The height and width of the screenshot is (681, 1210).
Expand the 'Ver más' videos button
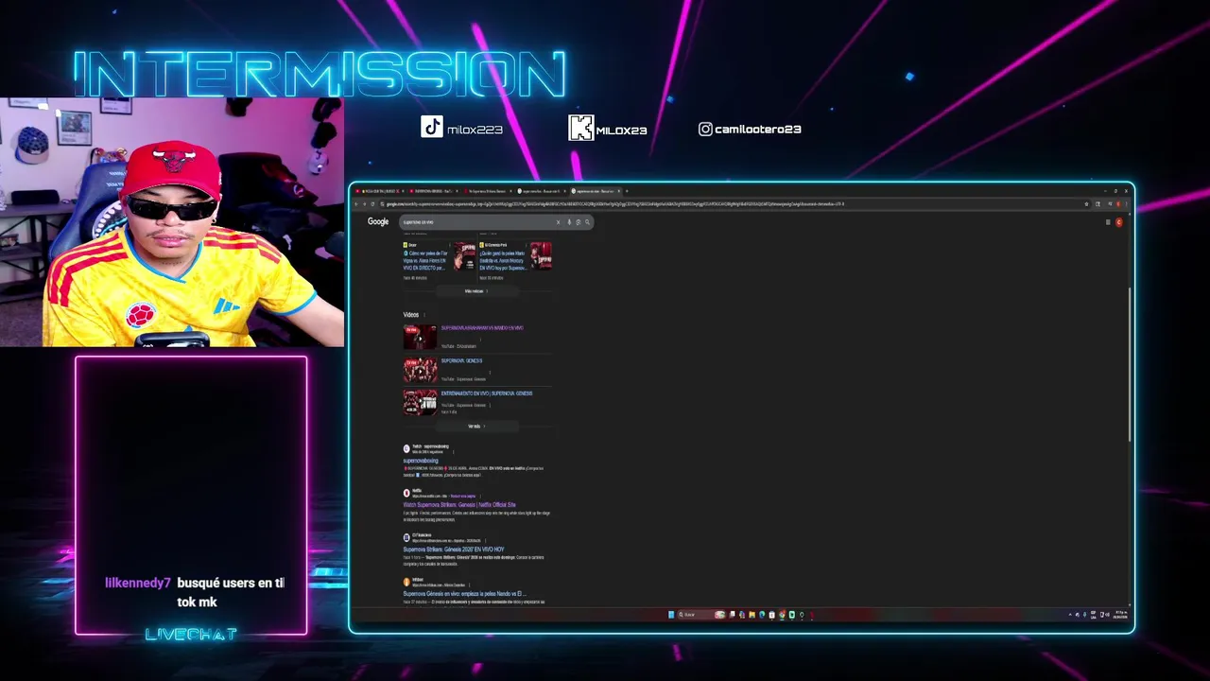point(476,427)
